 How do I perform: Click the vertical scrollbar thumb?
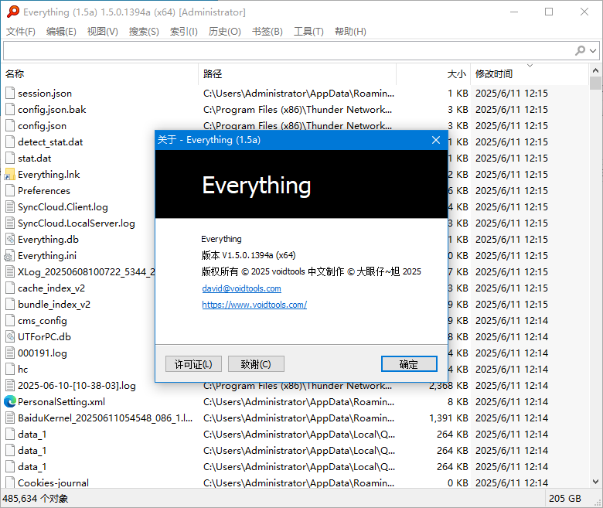(595, 83)
